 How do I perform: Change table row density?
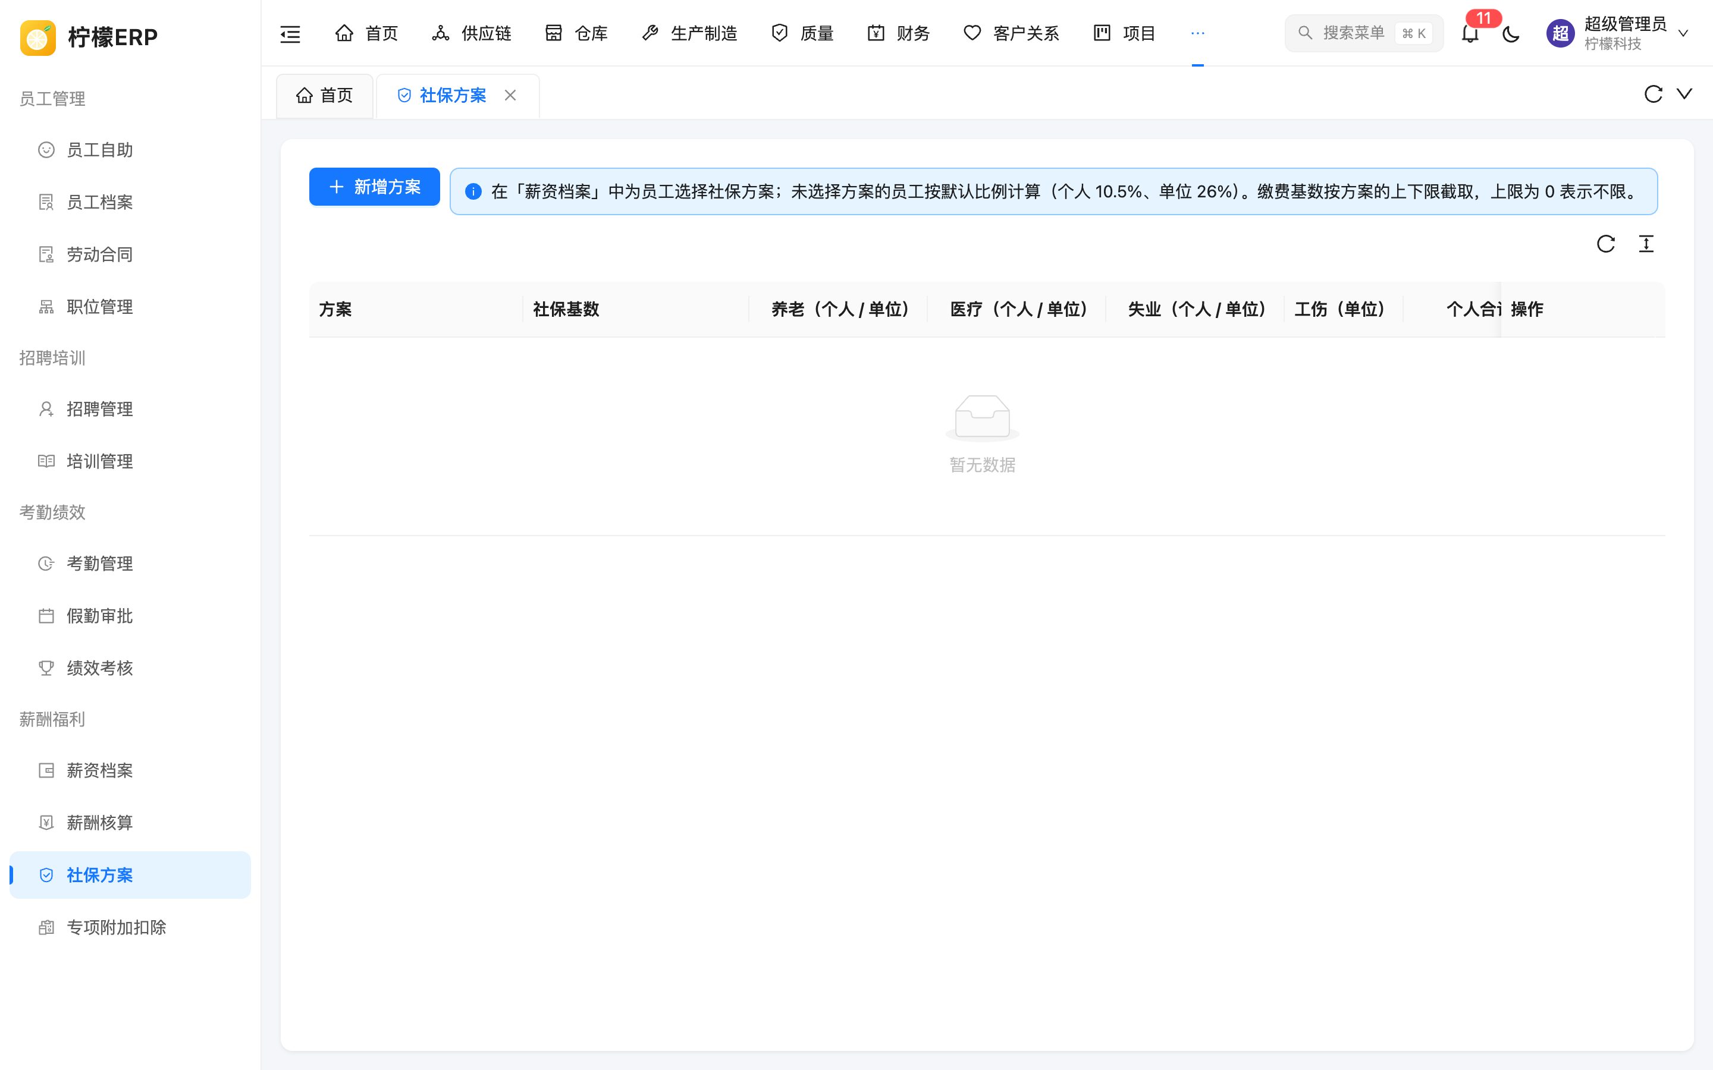(1646, 244)
